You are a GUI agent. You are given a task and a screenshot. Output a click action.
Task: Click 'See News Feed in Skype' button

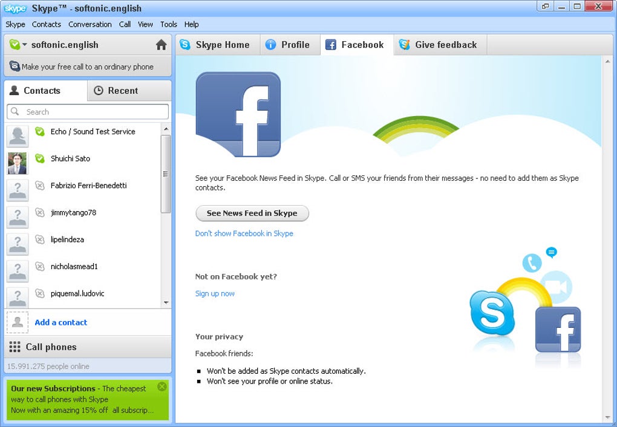[x=252, y=213]
